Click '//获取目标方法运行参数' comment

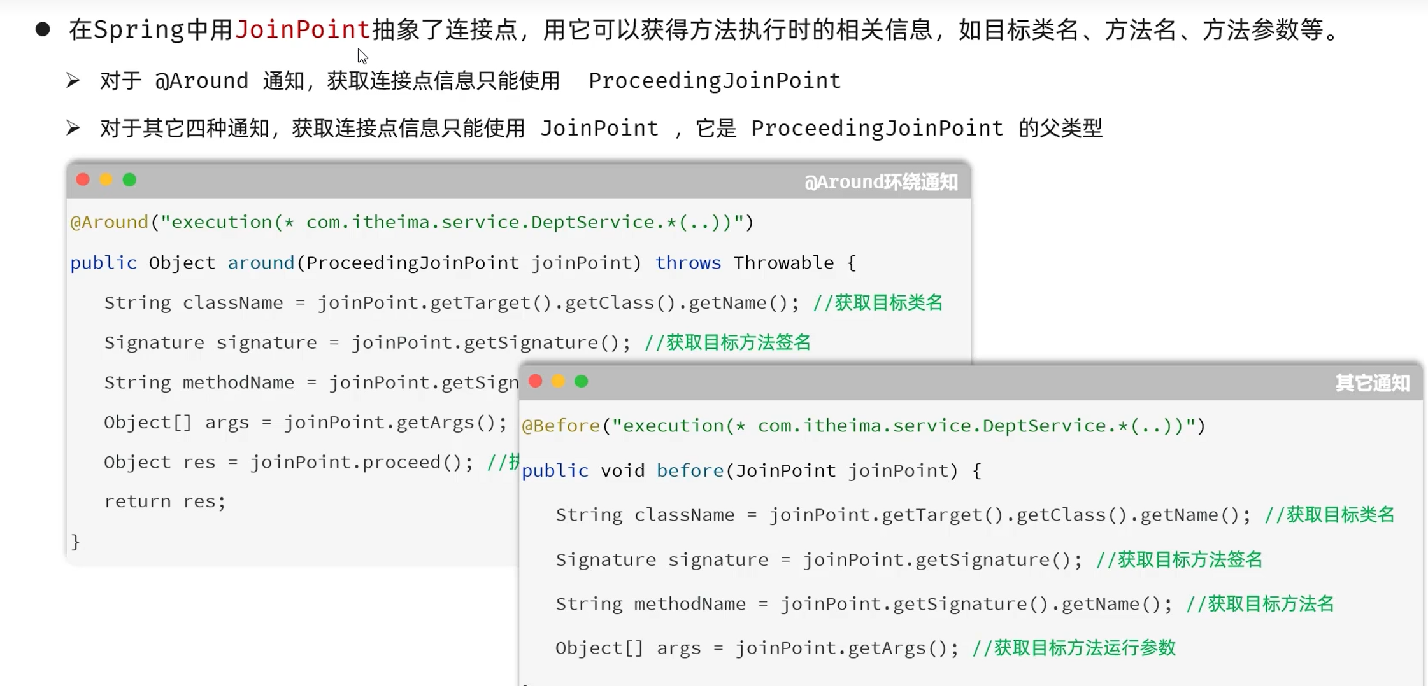point(1074,648)
